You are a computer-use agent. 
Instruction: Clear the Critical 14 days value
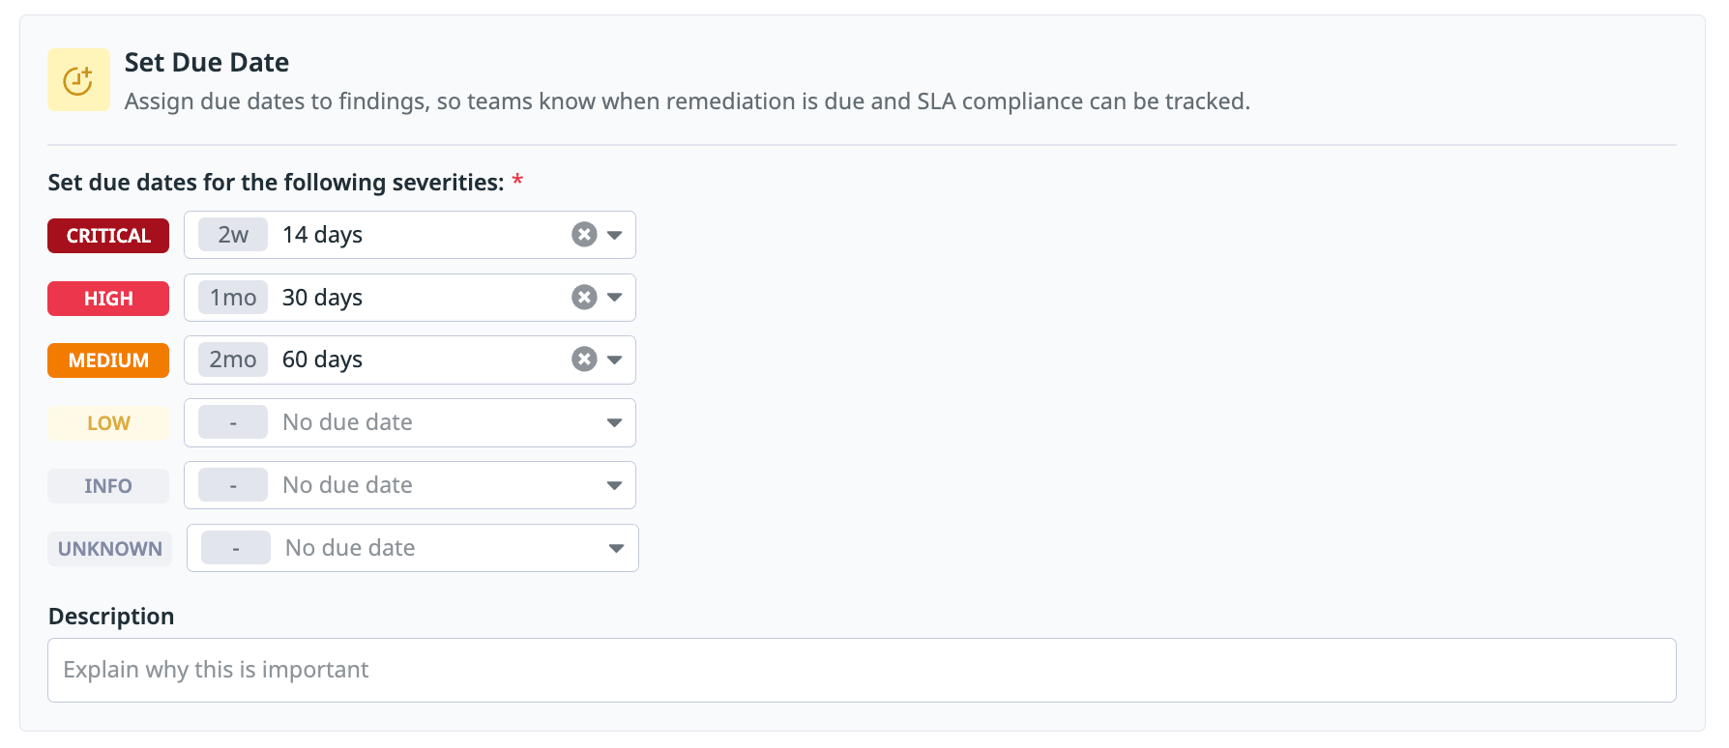pyautogui.click(x=583, y=234)
